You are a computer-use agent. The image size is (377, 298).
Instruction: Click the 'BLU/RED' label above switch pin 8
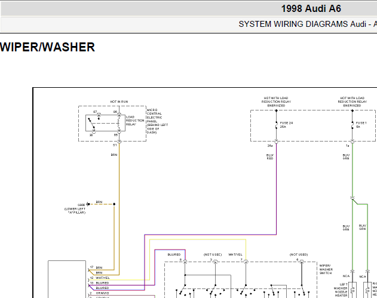[x=174, y=254]
